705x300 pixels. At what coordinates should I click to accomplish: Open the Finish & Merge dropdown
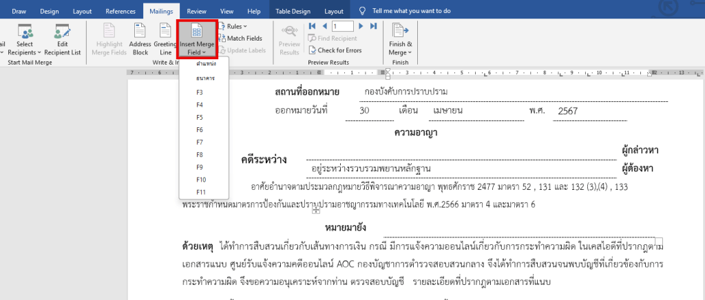point(400,38)
